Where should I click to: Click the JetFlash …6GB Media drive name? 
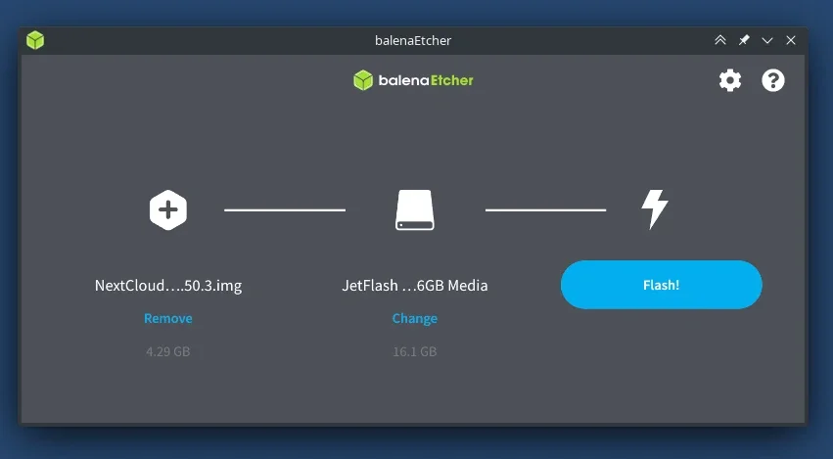(415, 286)
